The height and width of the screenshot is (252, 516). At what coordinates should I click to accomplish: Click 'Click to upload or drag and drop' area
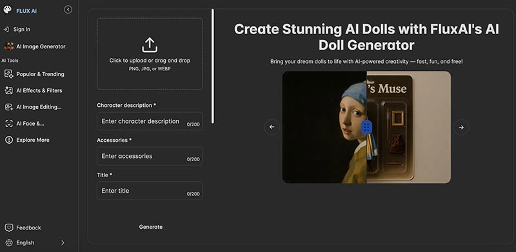(x=150, y=53)
